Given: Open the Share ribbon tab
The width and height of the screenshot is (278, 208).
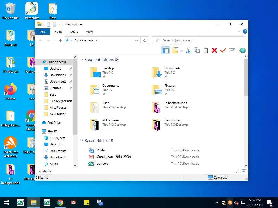Looking at the screenshot, I should point(74,32).
